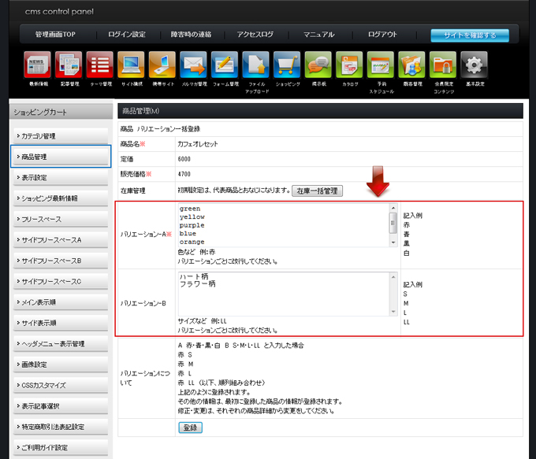Image resolution: width=536 pixels, height=459 pixels.
Task: Click the 在庫一括管理 button
Action: point(317,191)
